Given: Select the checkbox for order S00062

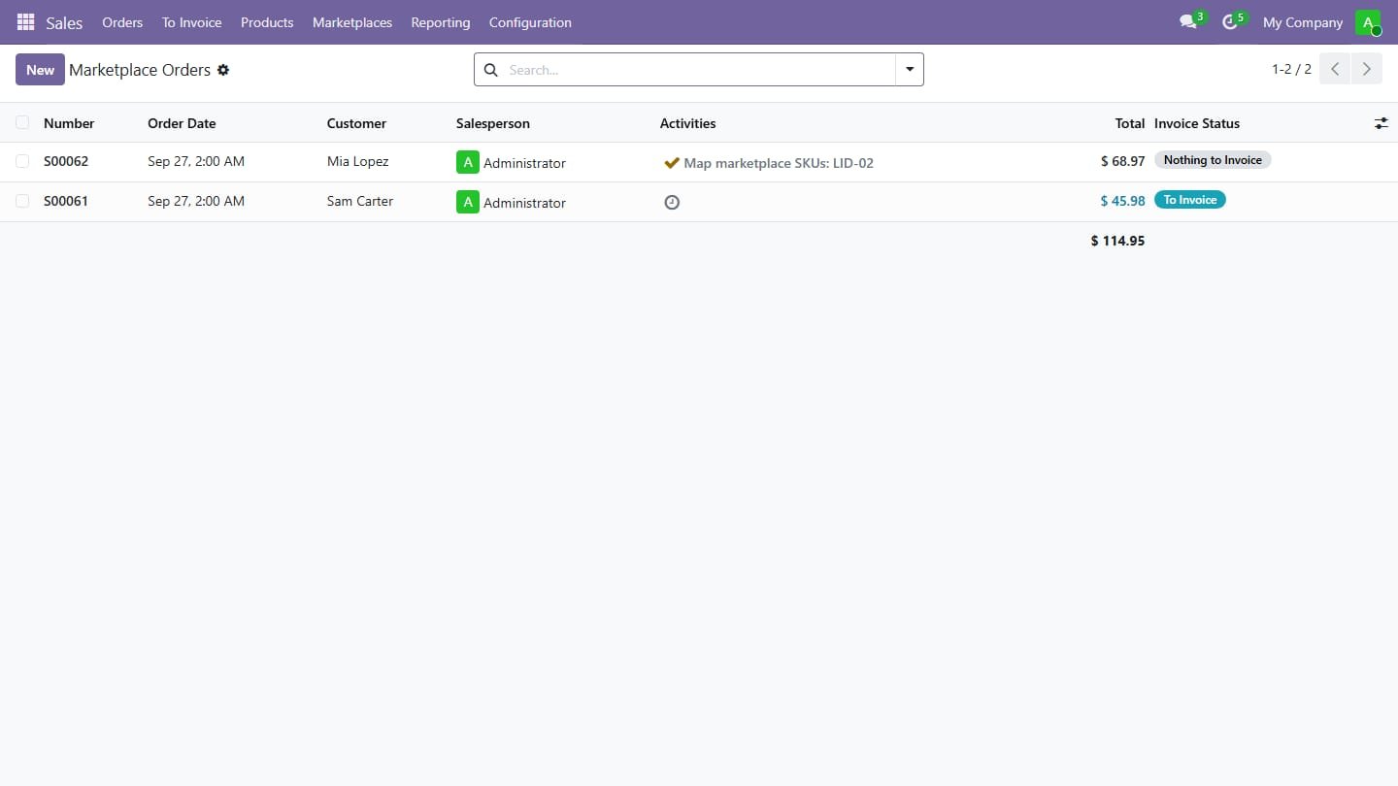Looking at the screenshot, I should 22,161.
